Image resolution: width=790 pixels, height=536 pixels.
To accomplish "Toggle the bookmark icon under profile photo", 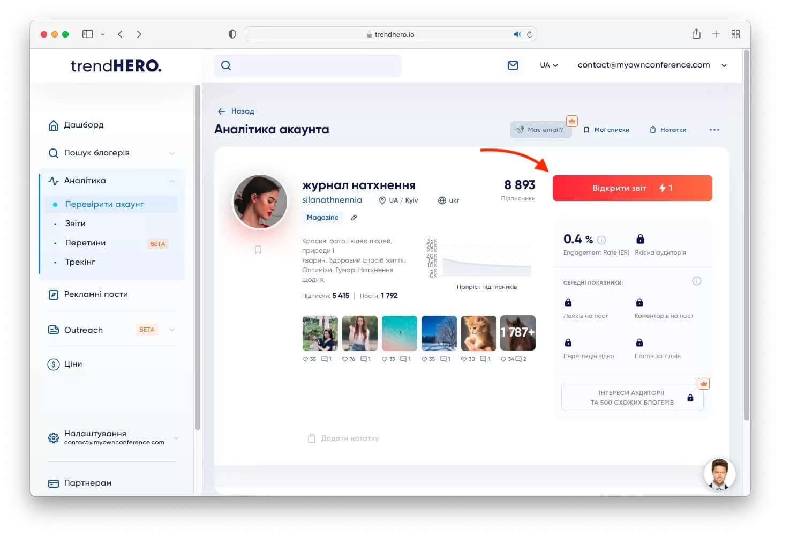I will click(x=258, y=250).
